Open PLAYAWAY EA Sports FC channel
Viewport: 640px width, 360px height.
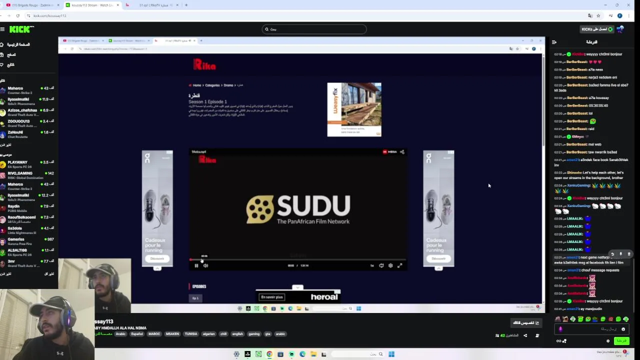[27, 164]
